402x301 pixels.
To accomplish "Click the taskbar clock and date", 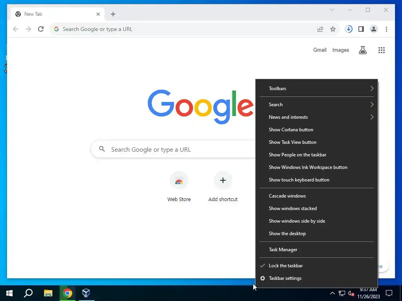I will click(x=368, y=293).
